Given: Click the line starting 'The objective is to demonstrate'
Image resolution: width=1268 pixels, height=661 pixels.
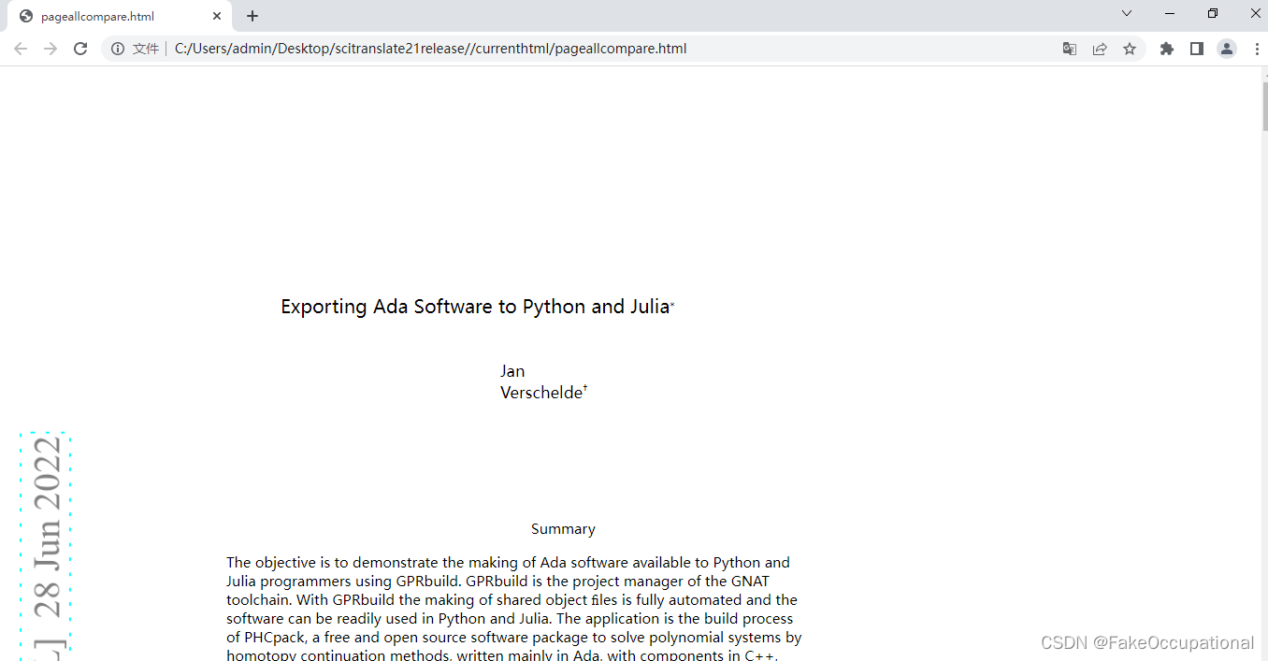Looking at the screenshot, I should tap(508, 562).
